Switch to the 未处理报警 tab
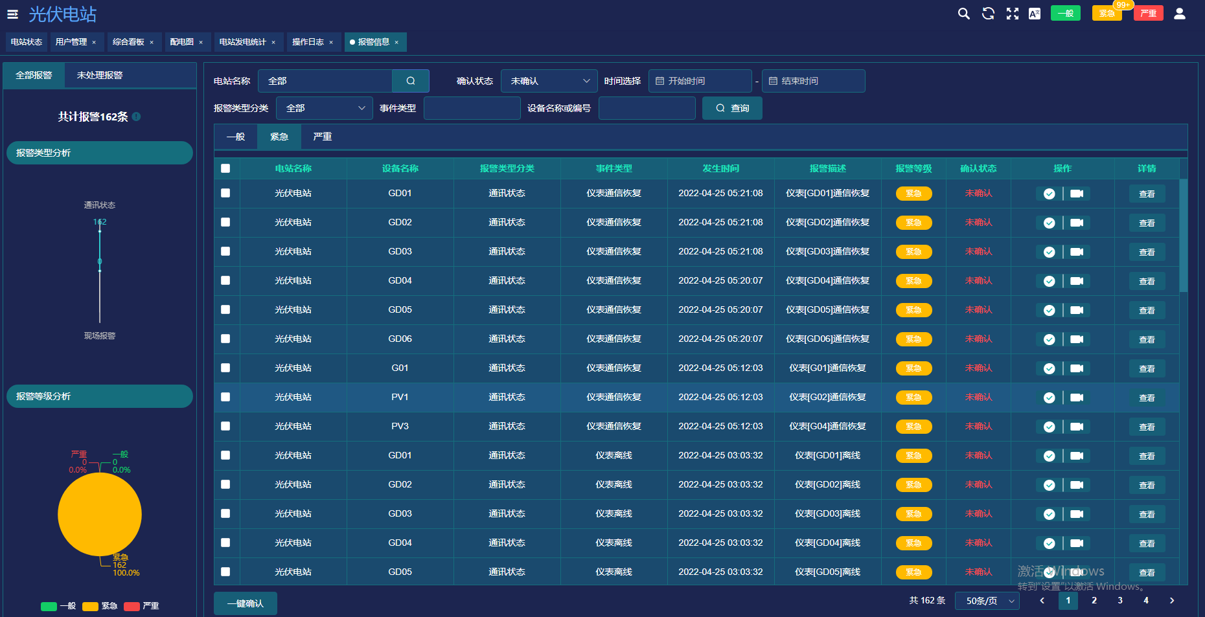The width and height of the screenshot is (1205, 617). click(x=100, y=75)
